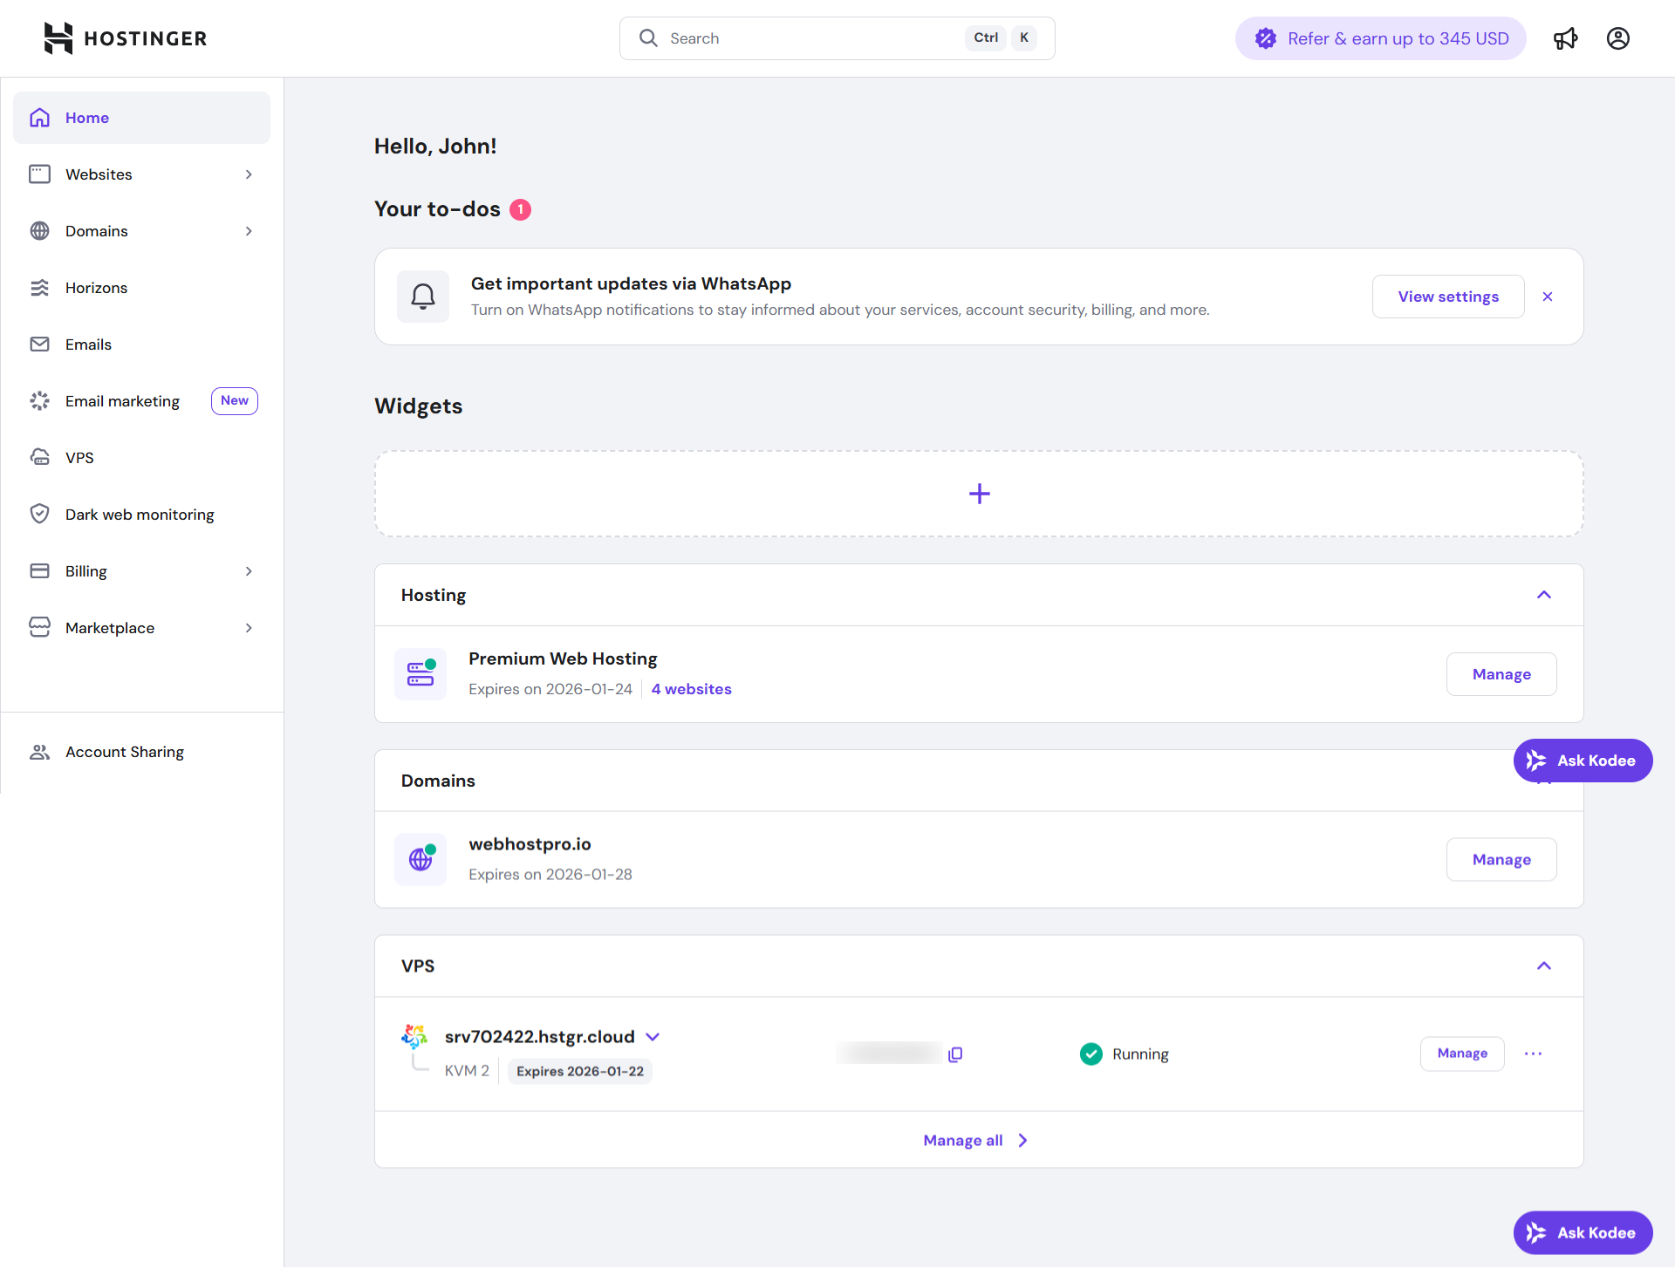Click the Email marketing sparkle icon
Screen dimensions: 1675x1269
pyautogui.click(x=40, y=401)
